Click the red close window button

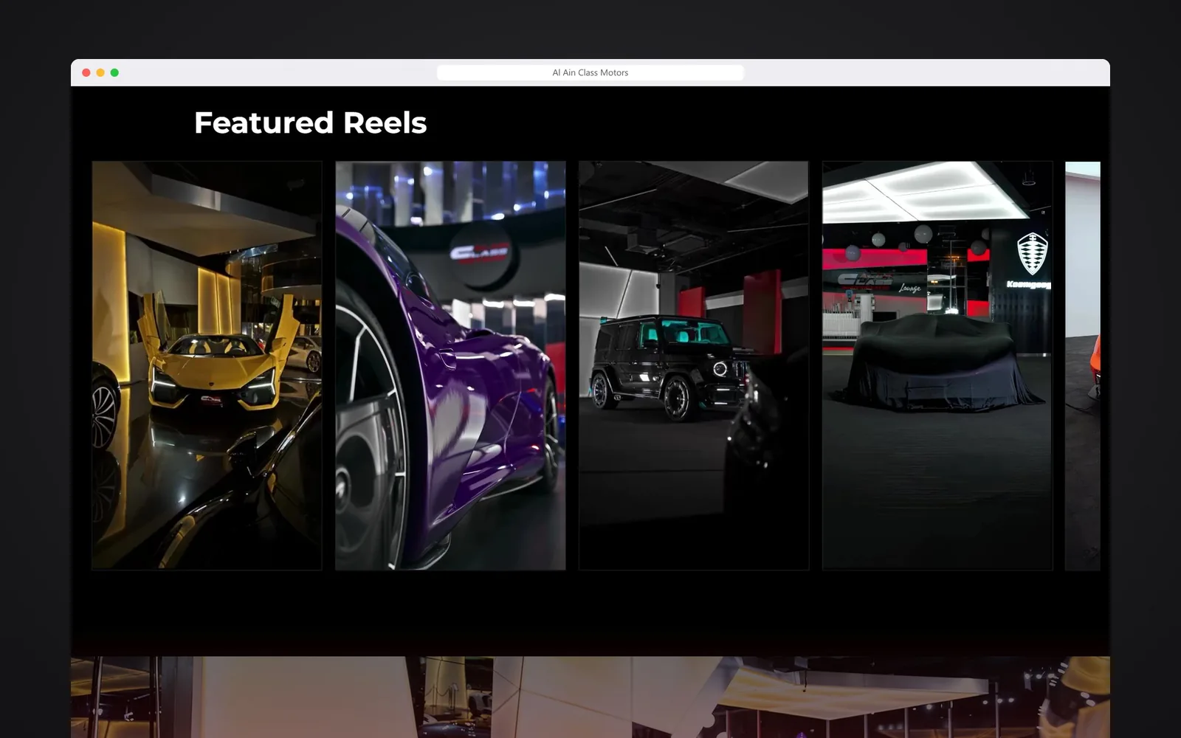pos(86,72)
